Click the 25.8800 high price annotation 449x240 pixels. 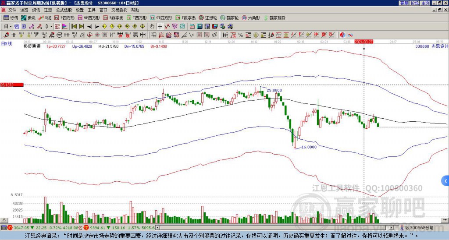pyautogui.click(x=274, y=90)
